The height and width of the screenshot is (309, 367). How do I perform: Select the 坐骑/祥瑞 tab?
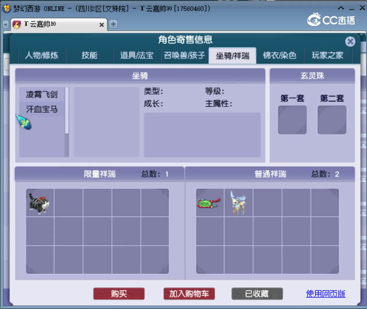pos(233,55)
